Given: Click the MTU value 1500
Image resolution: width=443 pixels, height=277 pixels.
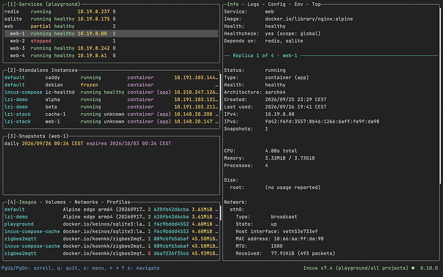Looking at the screenshot, I should pyautogui.click(x=276, y=246).
